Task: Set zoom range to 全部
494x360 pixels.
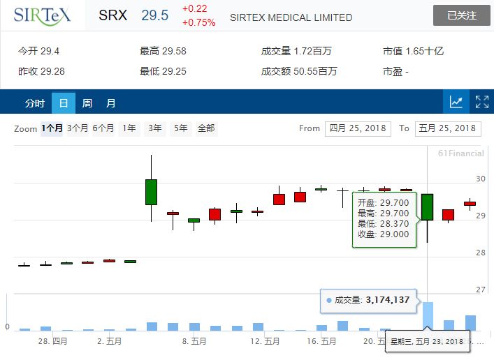Action: click(x=206, y=128)
